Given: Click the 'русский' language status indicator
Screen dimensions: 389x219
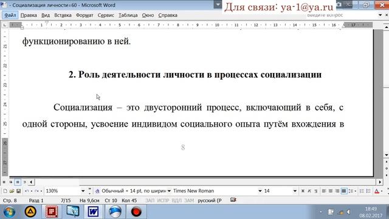Looking at the screenshot, I should point(209,200).
